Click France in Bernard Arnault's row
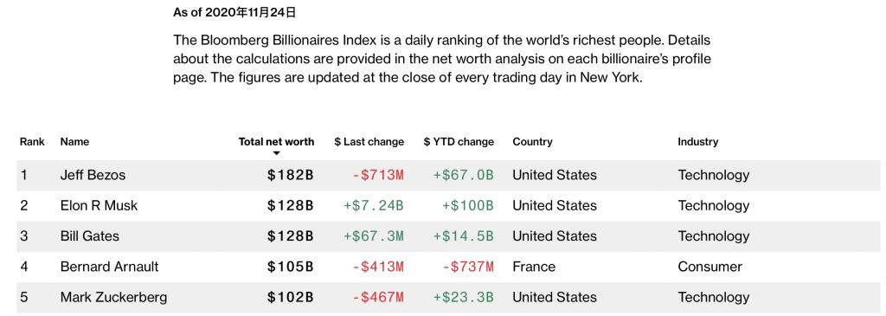The height and width of the screenshot is (316, 886). [534, 267]
